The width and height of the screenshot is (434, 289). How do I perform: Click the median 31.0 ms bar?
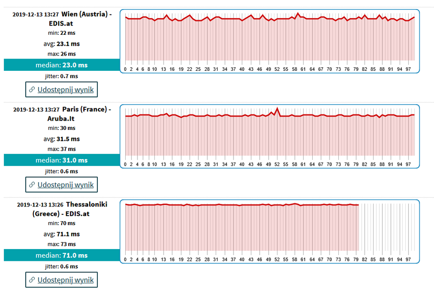(62, 160)
